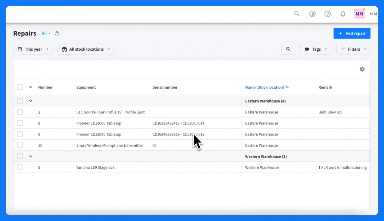Click the Bulb Blew Up remark
The image size is (384, 221).
click(330, 112)
